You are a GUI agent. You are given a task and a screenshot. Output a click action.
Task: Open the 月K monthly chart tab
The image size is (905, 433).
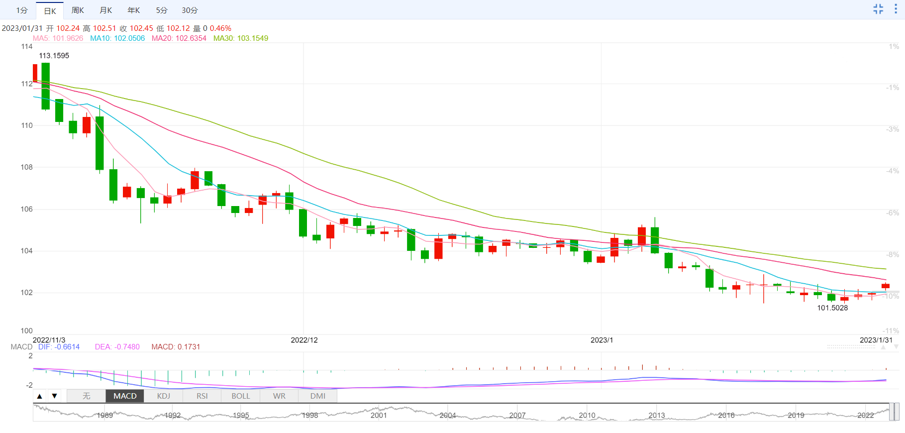click(x=106, y=10)
